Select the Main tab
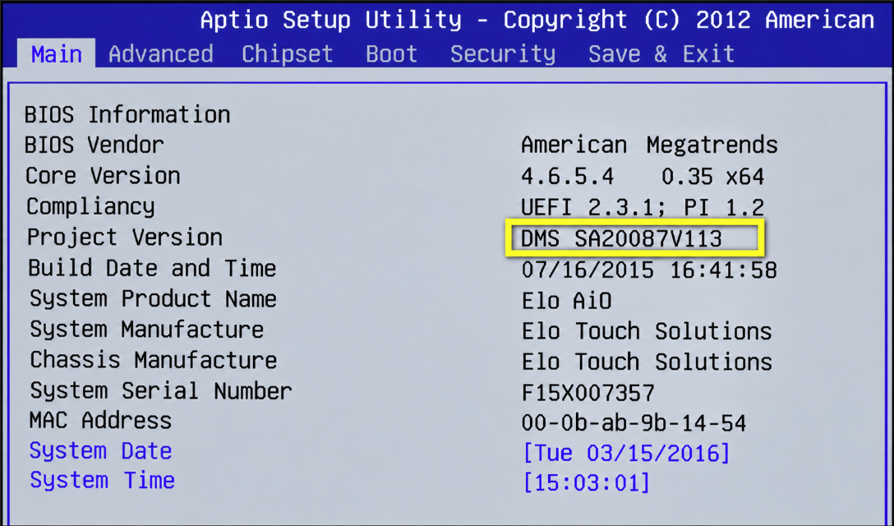The image size is (894, 526). [x=57, y=53]
